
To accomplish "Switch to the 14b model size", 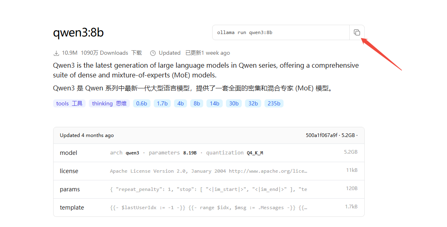I will tap(214, 103).
